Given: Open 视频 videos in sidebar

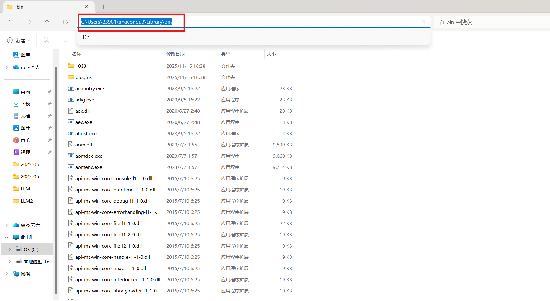Looking at the screenshot, I should point(21,152).
